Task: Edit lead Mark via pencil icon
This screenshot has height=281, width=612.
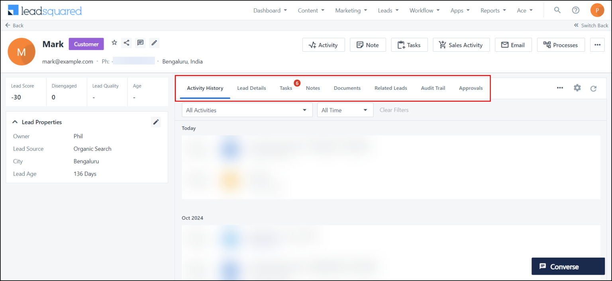Action: point(154,43)
